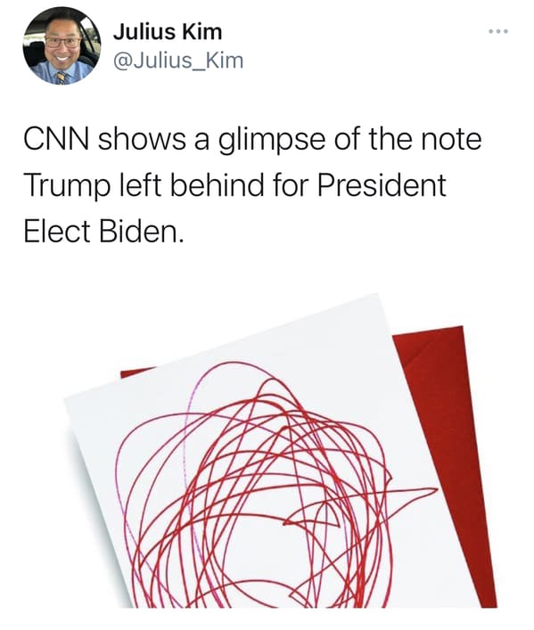Image resolution: width=534 pixels, height=630 pixels.
Task: Click the word 'CNN' in the tweet
Action: click(x=56, y=139)
